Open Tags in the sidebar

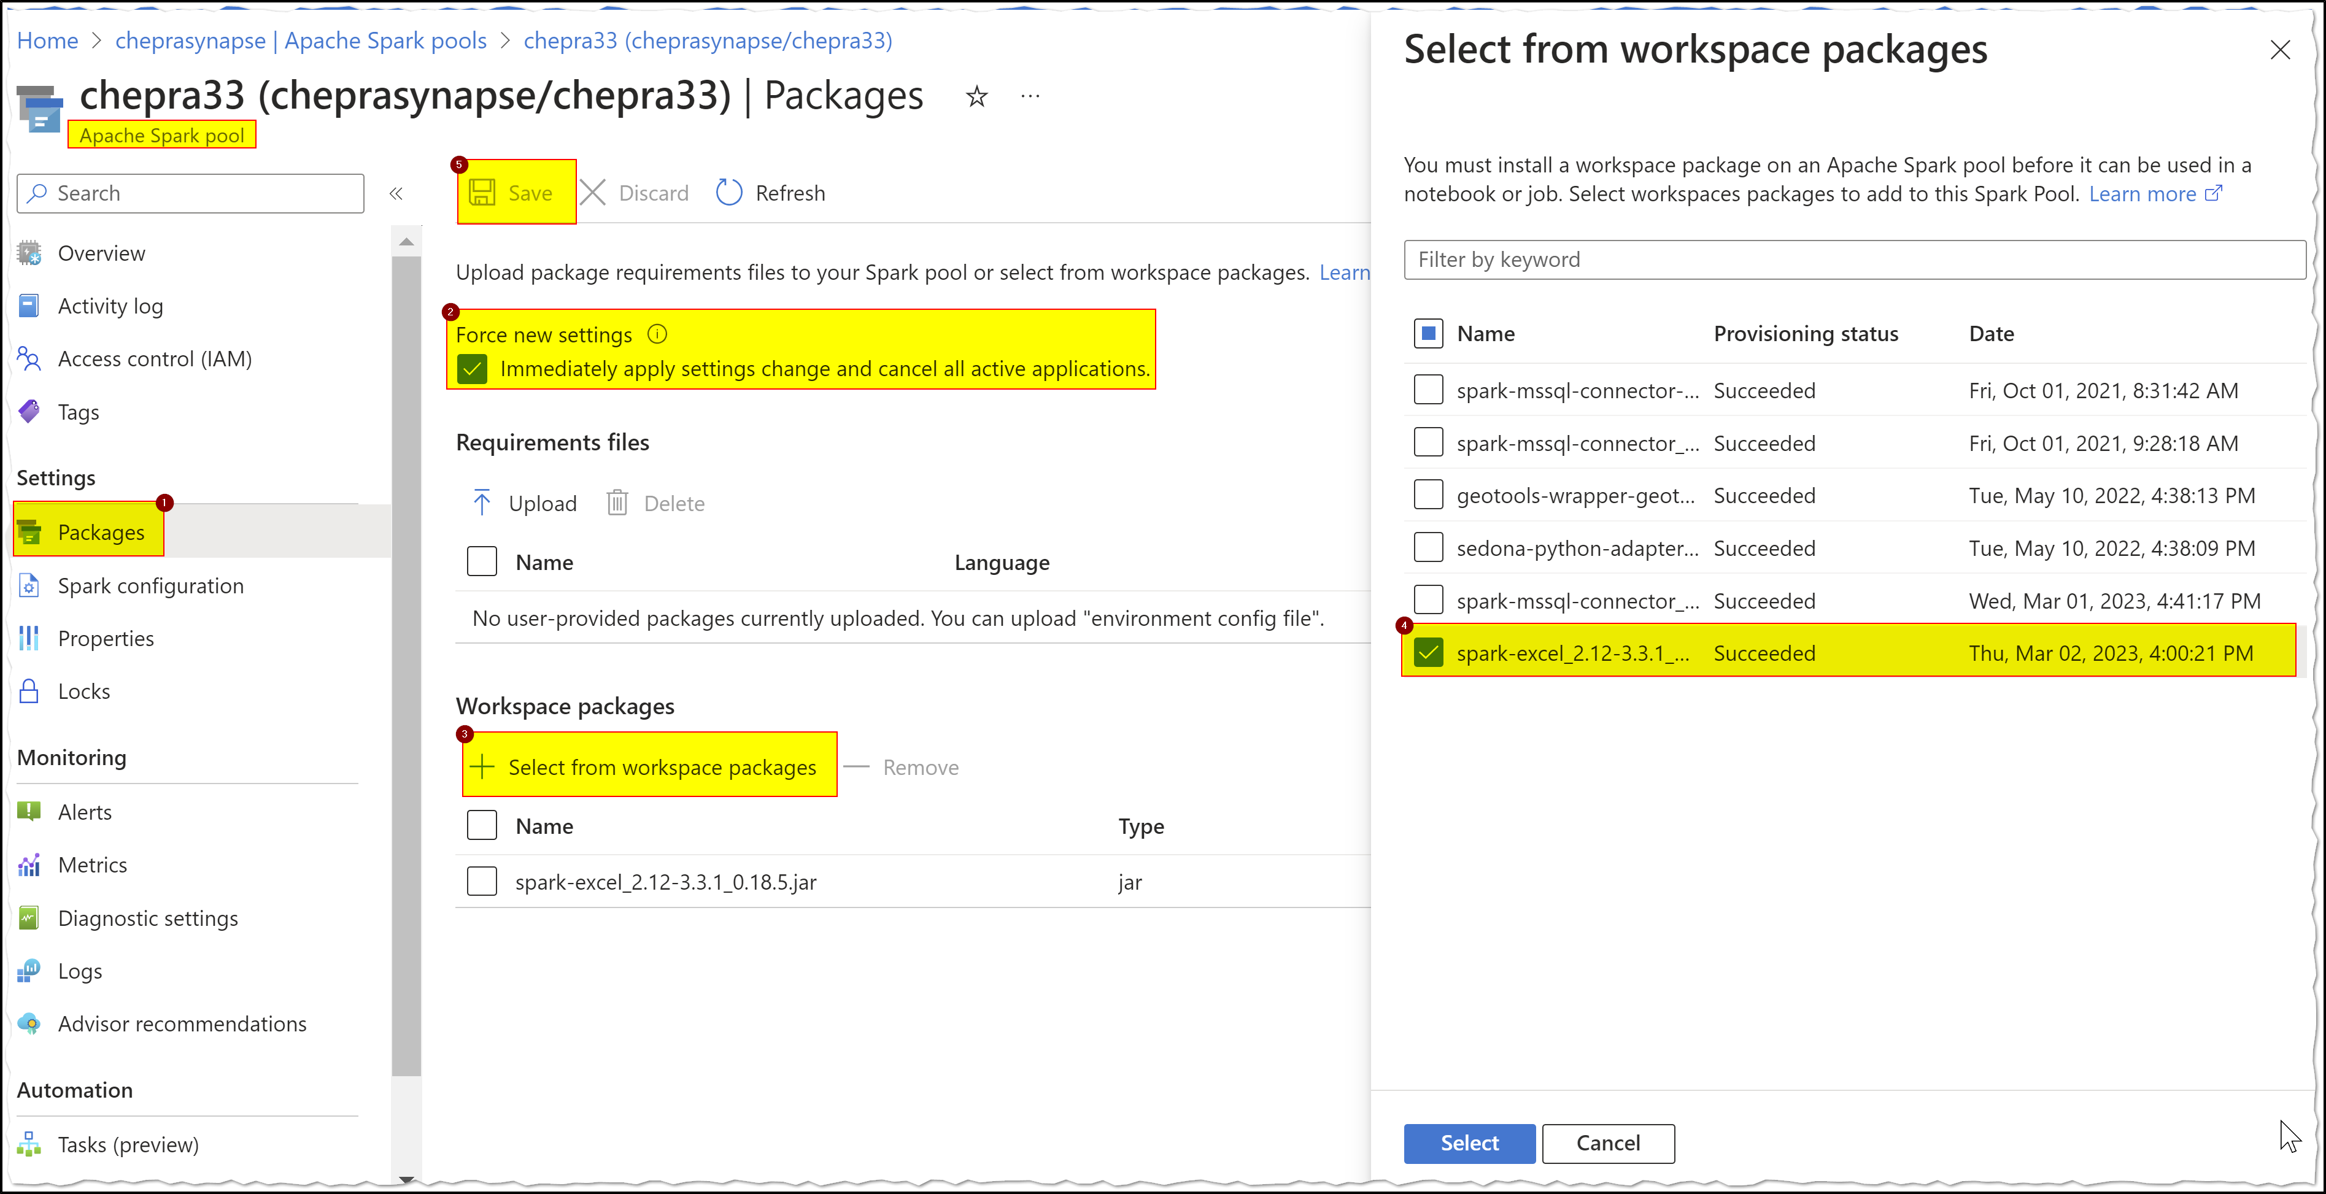pos(79,412)
